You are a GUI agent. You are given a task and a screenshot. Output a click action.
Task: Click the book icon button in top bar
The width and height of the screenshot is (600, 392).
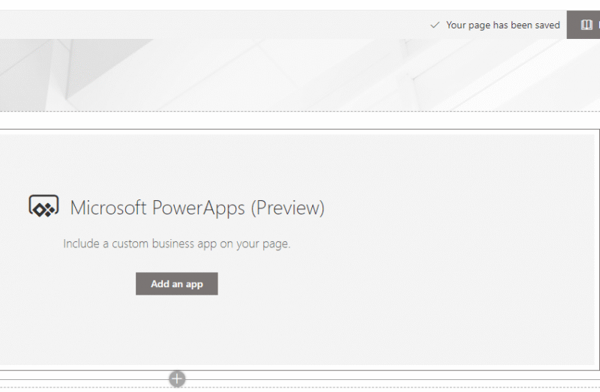click(x=586, y=25)
